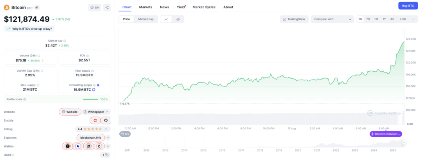Viewport: 421px width, 159px height.
Task: Add Bitcoin to watchlist via star
Action: (x=95, y=7)
